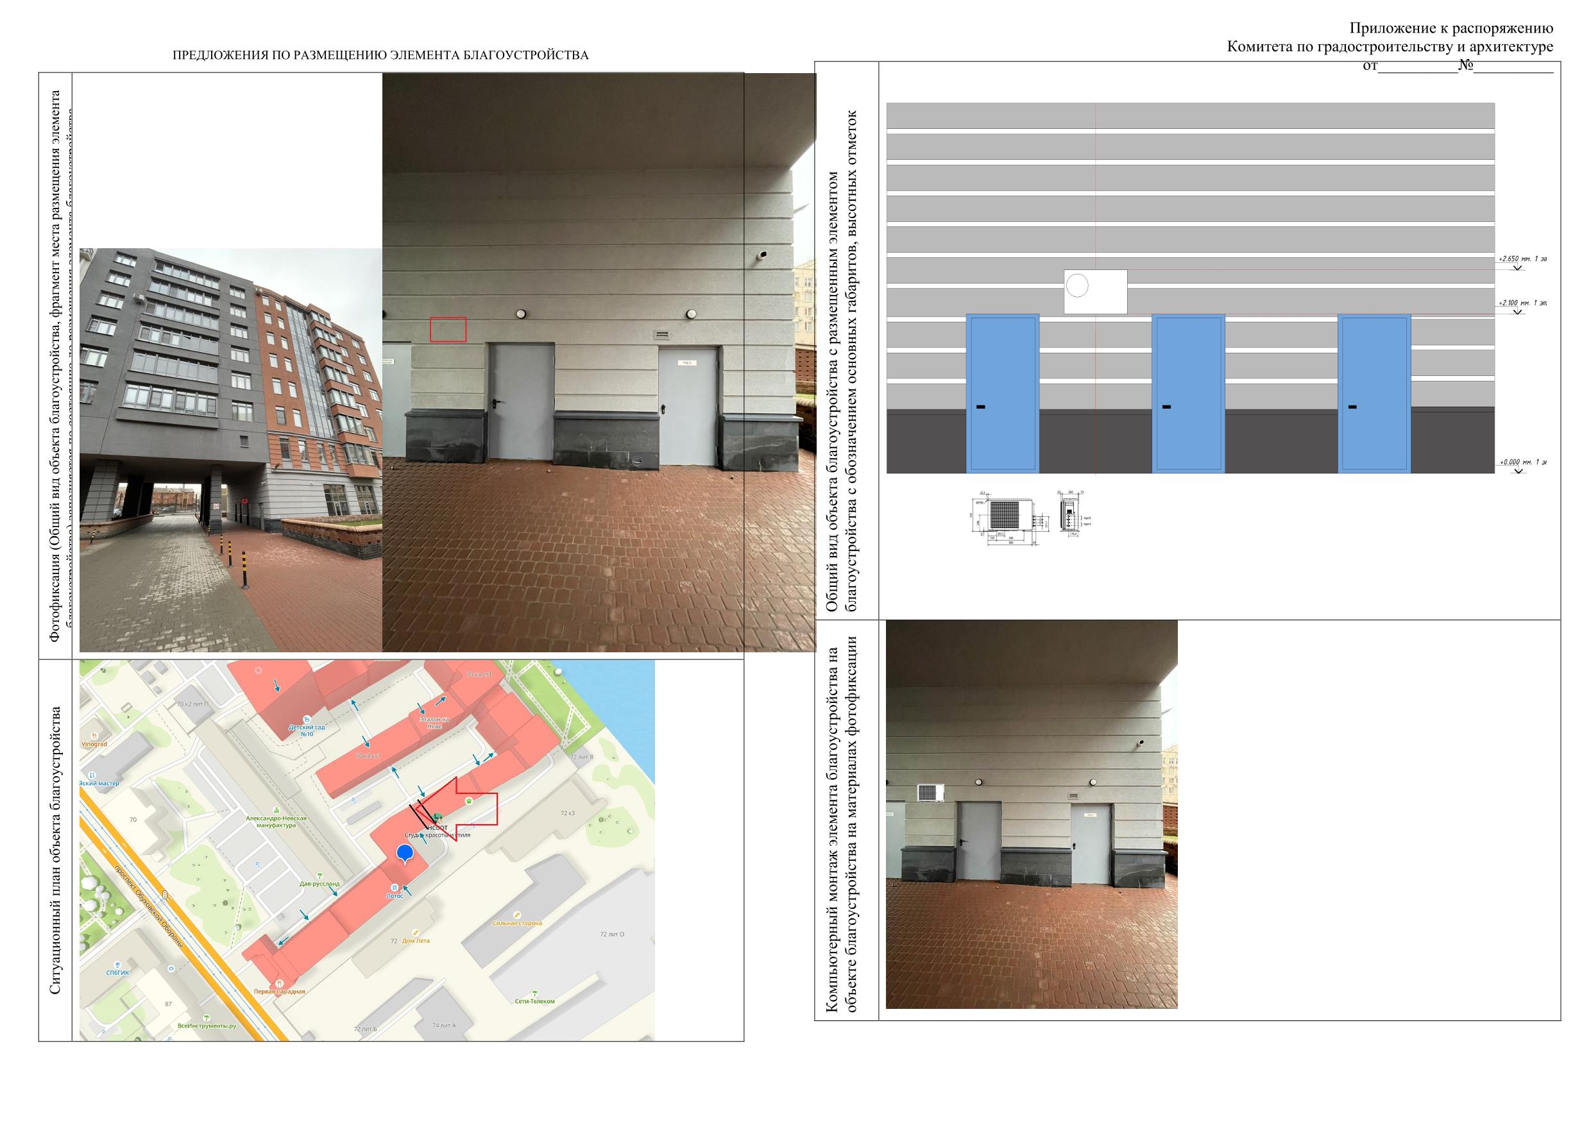
Task: Select the Сети-Телеком marker on the map
Action: click(x=534, y=997)
